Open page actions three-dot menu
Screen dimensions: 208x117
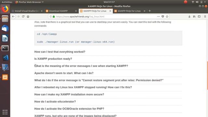tap(158, 17)
